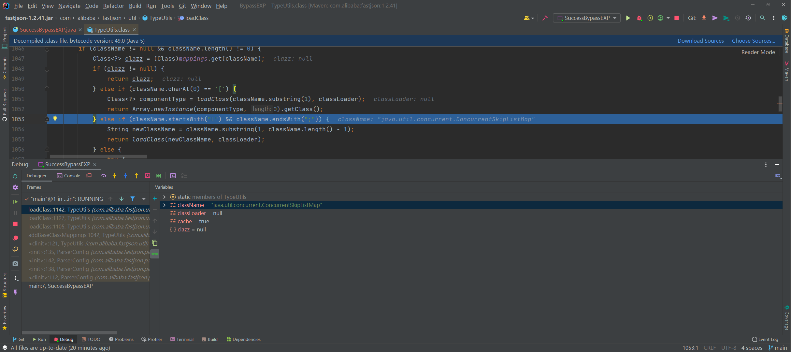
Task: Click the Search Everywhere magnifier icon
Action: click(x=762, y=18)
